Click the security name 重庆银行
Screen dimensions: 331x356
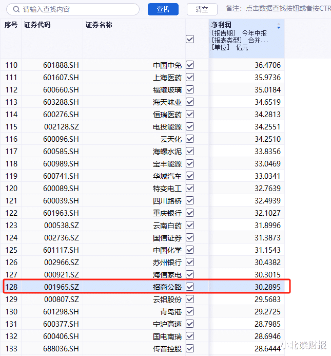pos(167,213)
